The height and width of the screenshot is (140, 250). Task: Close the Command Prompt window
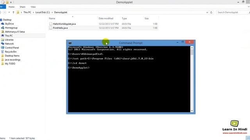189,42
